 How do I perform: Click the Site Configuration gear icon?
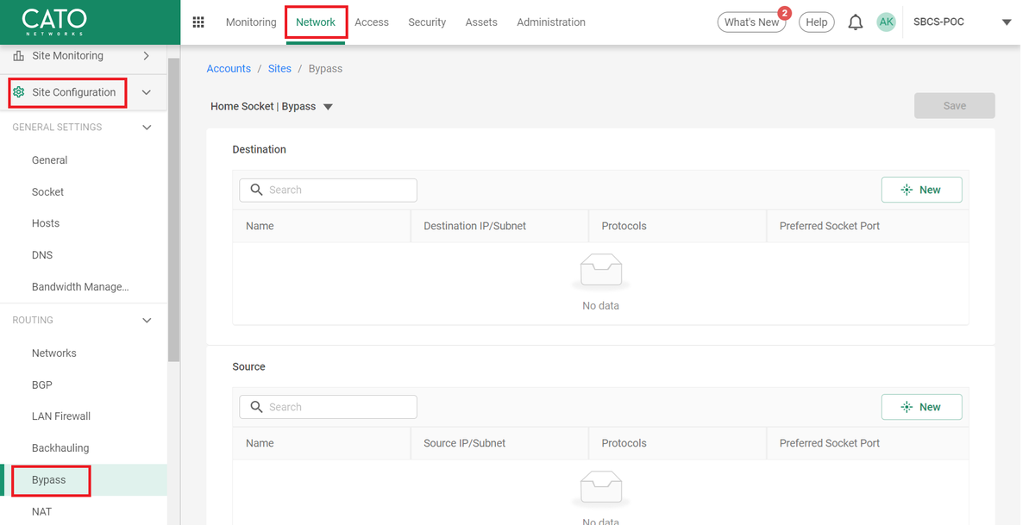pos(19,92)
